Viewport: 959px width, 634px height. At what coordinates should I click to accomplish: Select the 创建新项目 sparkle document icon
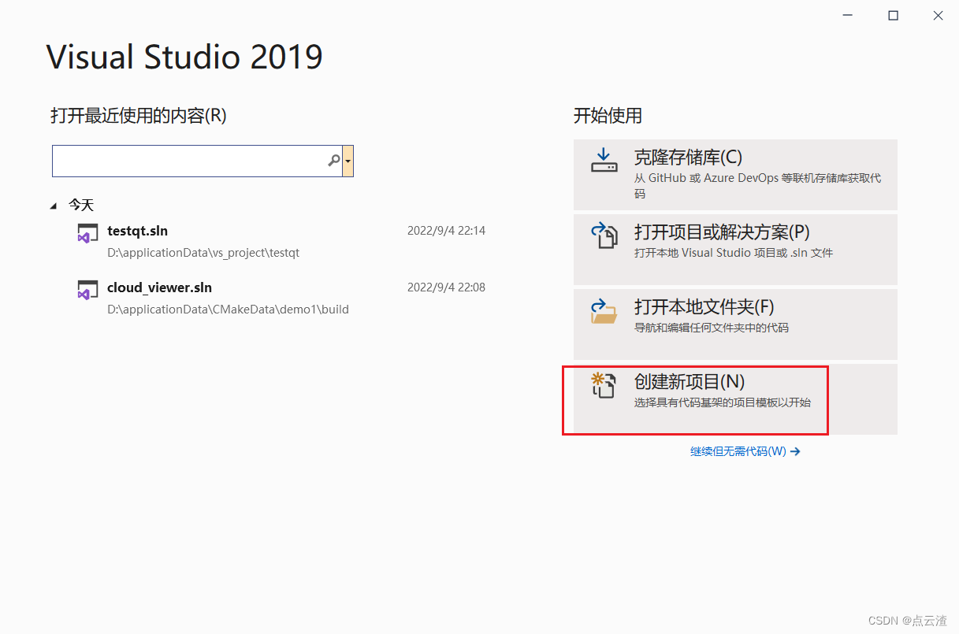coord(604,385)
